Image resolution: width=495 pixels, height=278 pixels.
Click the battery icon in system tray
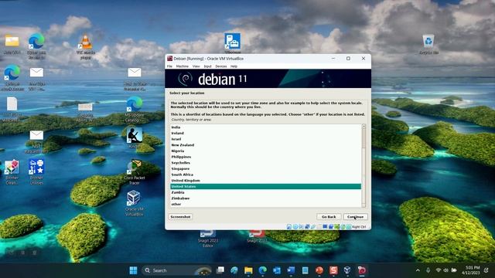click(454, 270)
